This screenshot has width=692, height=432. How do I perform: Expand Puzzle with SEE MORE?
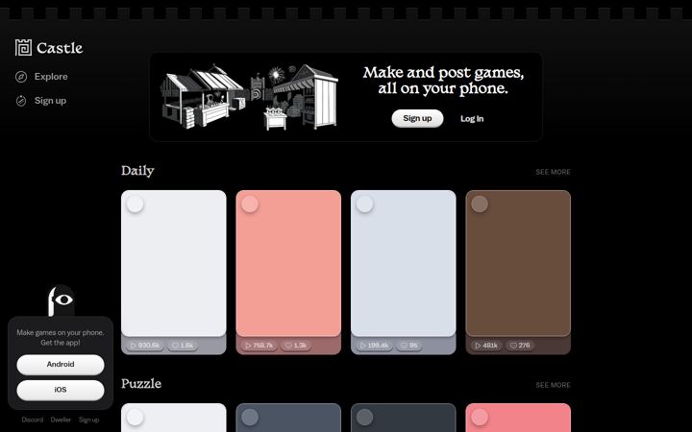tap(553, 385)
